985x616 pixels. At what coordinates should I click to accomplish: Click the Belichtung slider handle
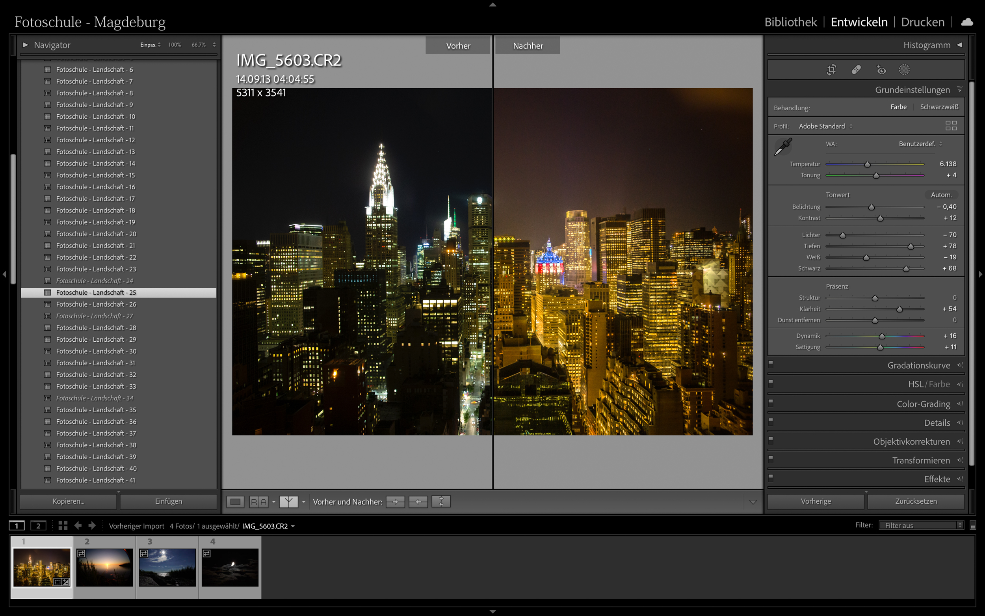[x=872, y=207]
